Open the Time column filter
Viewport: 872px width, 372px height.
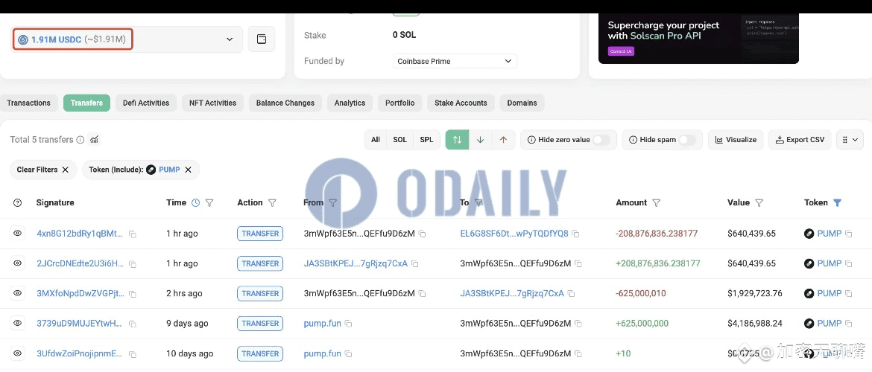[x=209, y=203]
